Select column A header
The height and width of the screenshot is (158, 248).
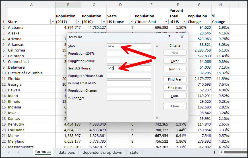(x=31, y=5)
